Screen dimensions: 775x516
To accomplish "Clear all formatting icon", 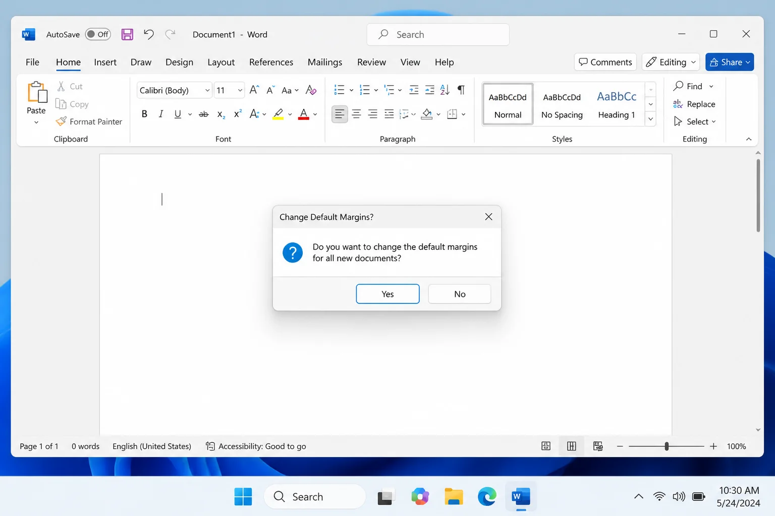I will [x=311, y=90].
